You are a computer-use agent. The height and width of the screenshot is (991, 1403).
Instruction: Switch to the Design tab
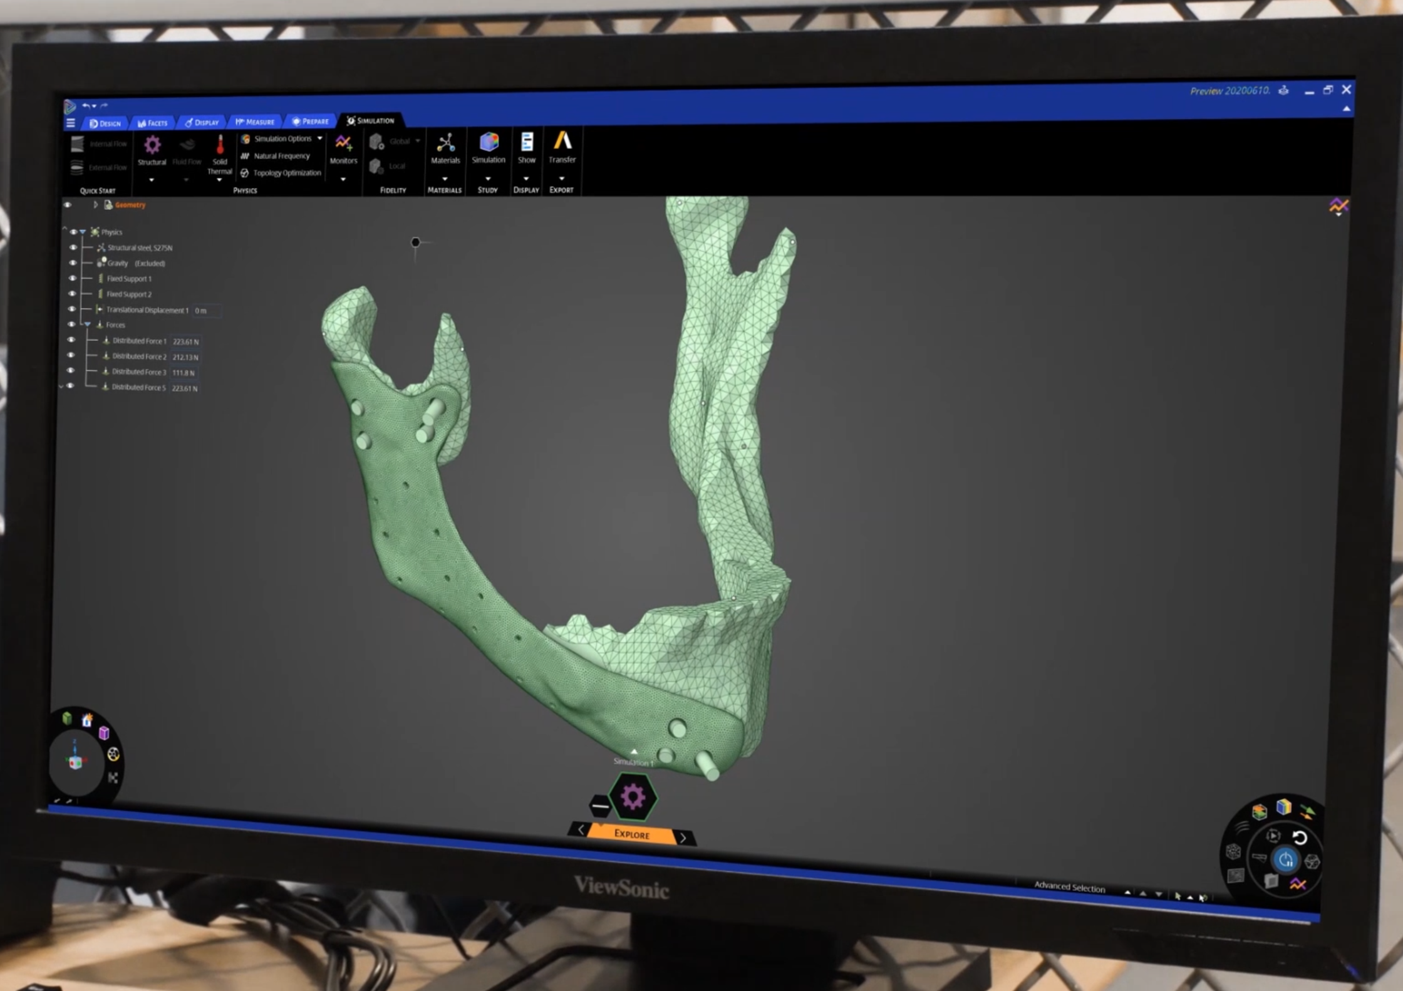105,123
